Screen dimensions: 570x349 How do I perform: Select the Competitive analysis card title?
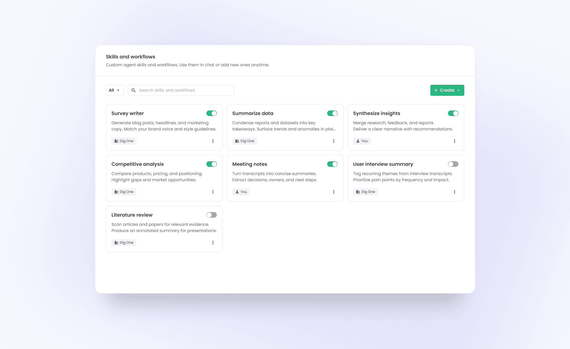coord(138,164)
